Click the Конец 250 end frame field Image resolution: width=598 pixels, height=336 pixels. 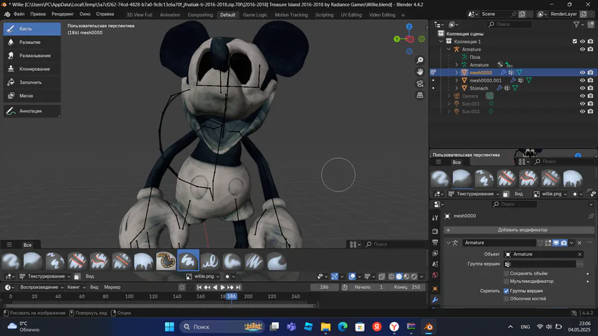(x=407, y=288)
